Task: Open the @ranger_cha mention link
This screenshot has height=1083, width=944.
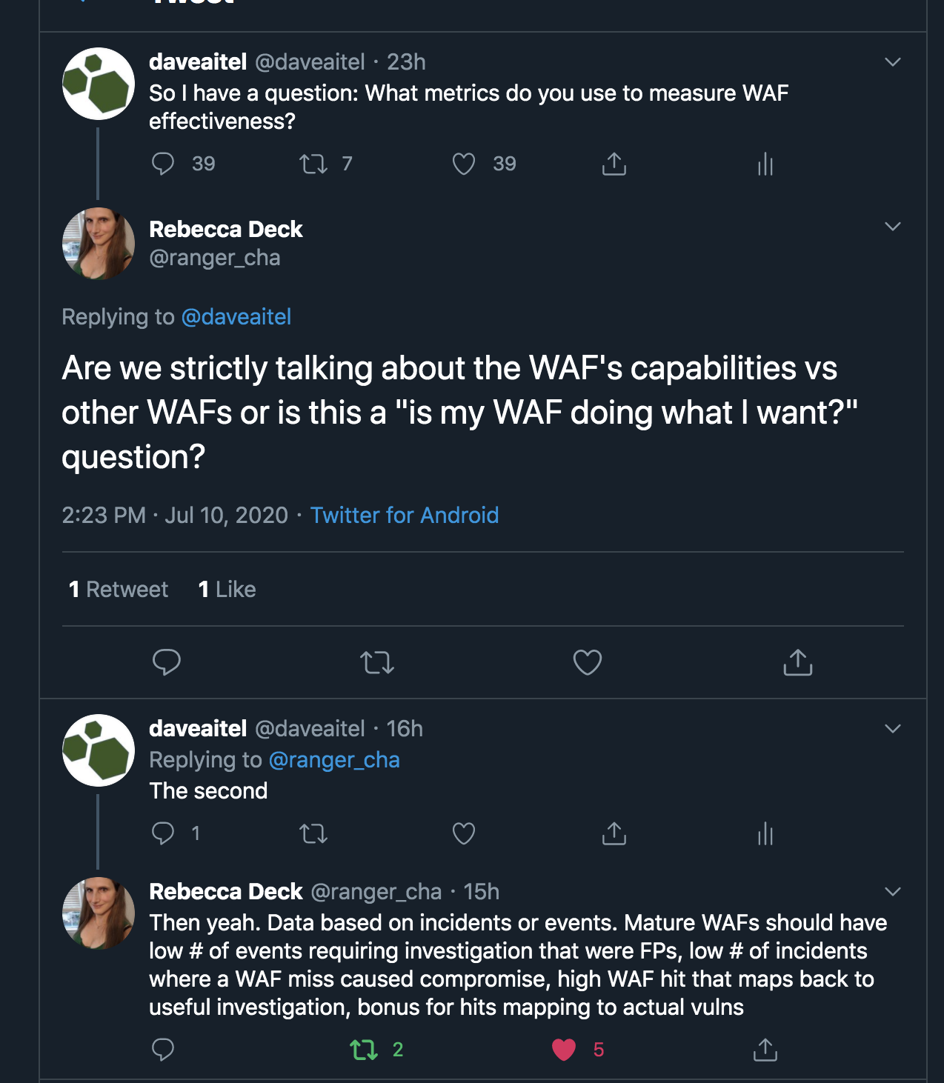Action: pyautogui.click(x=334, y=760)
